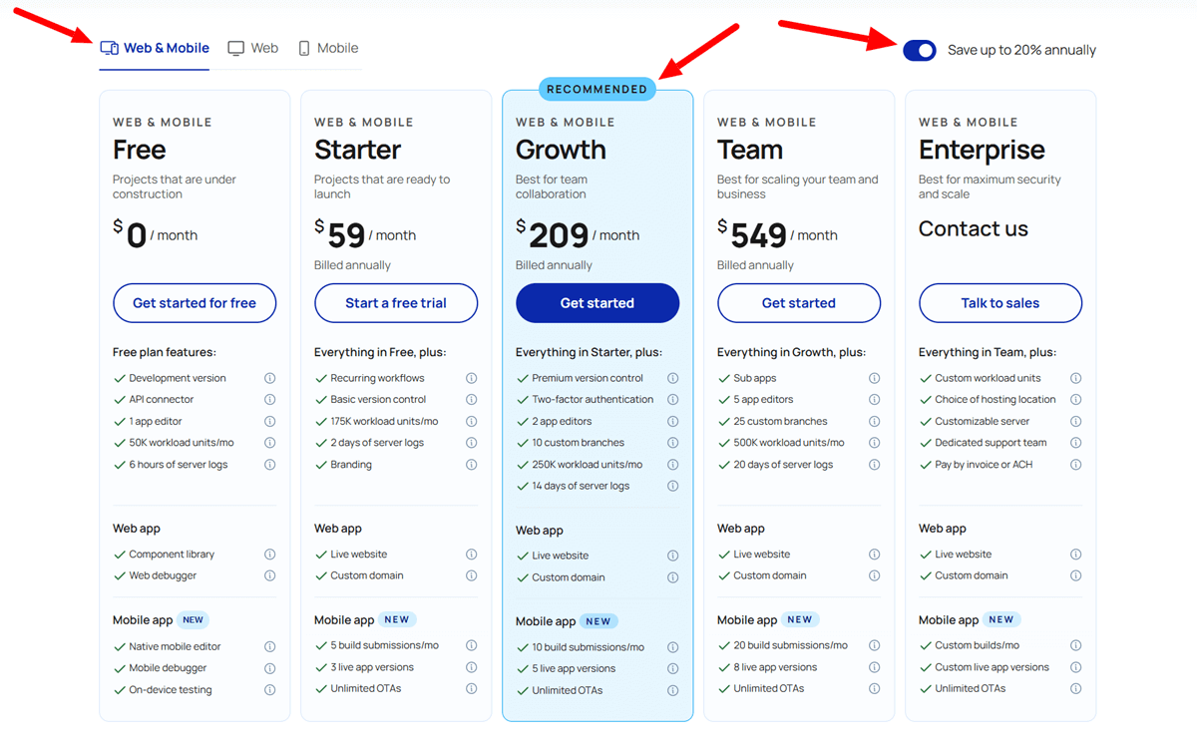Click Talk to sales for Enterprise
Viewport: 1197px width, 748px height.
(x=999, y=302)
